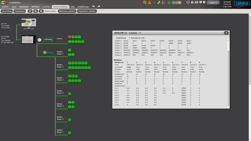Click the red Carbon module status box
The image size is (251, 141).
(70, 37)
